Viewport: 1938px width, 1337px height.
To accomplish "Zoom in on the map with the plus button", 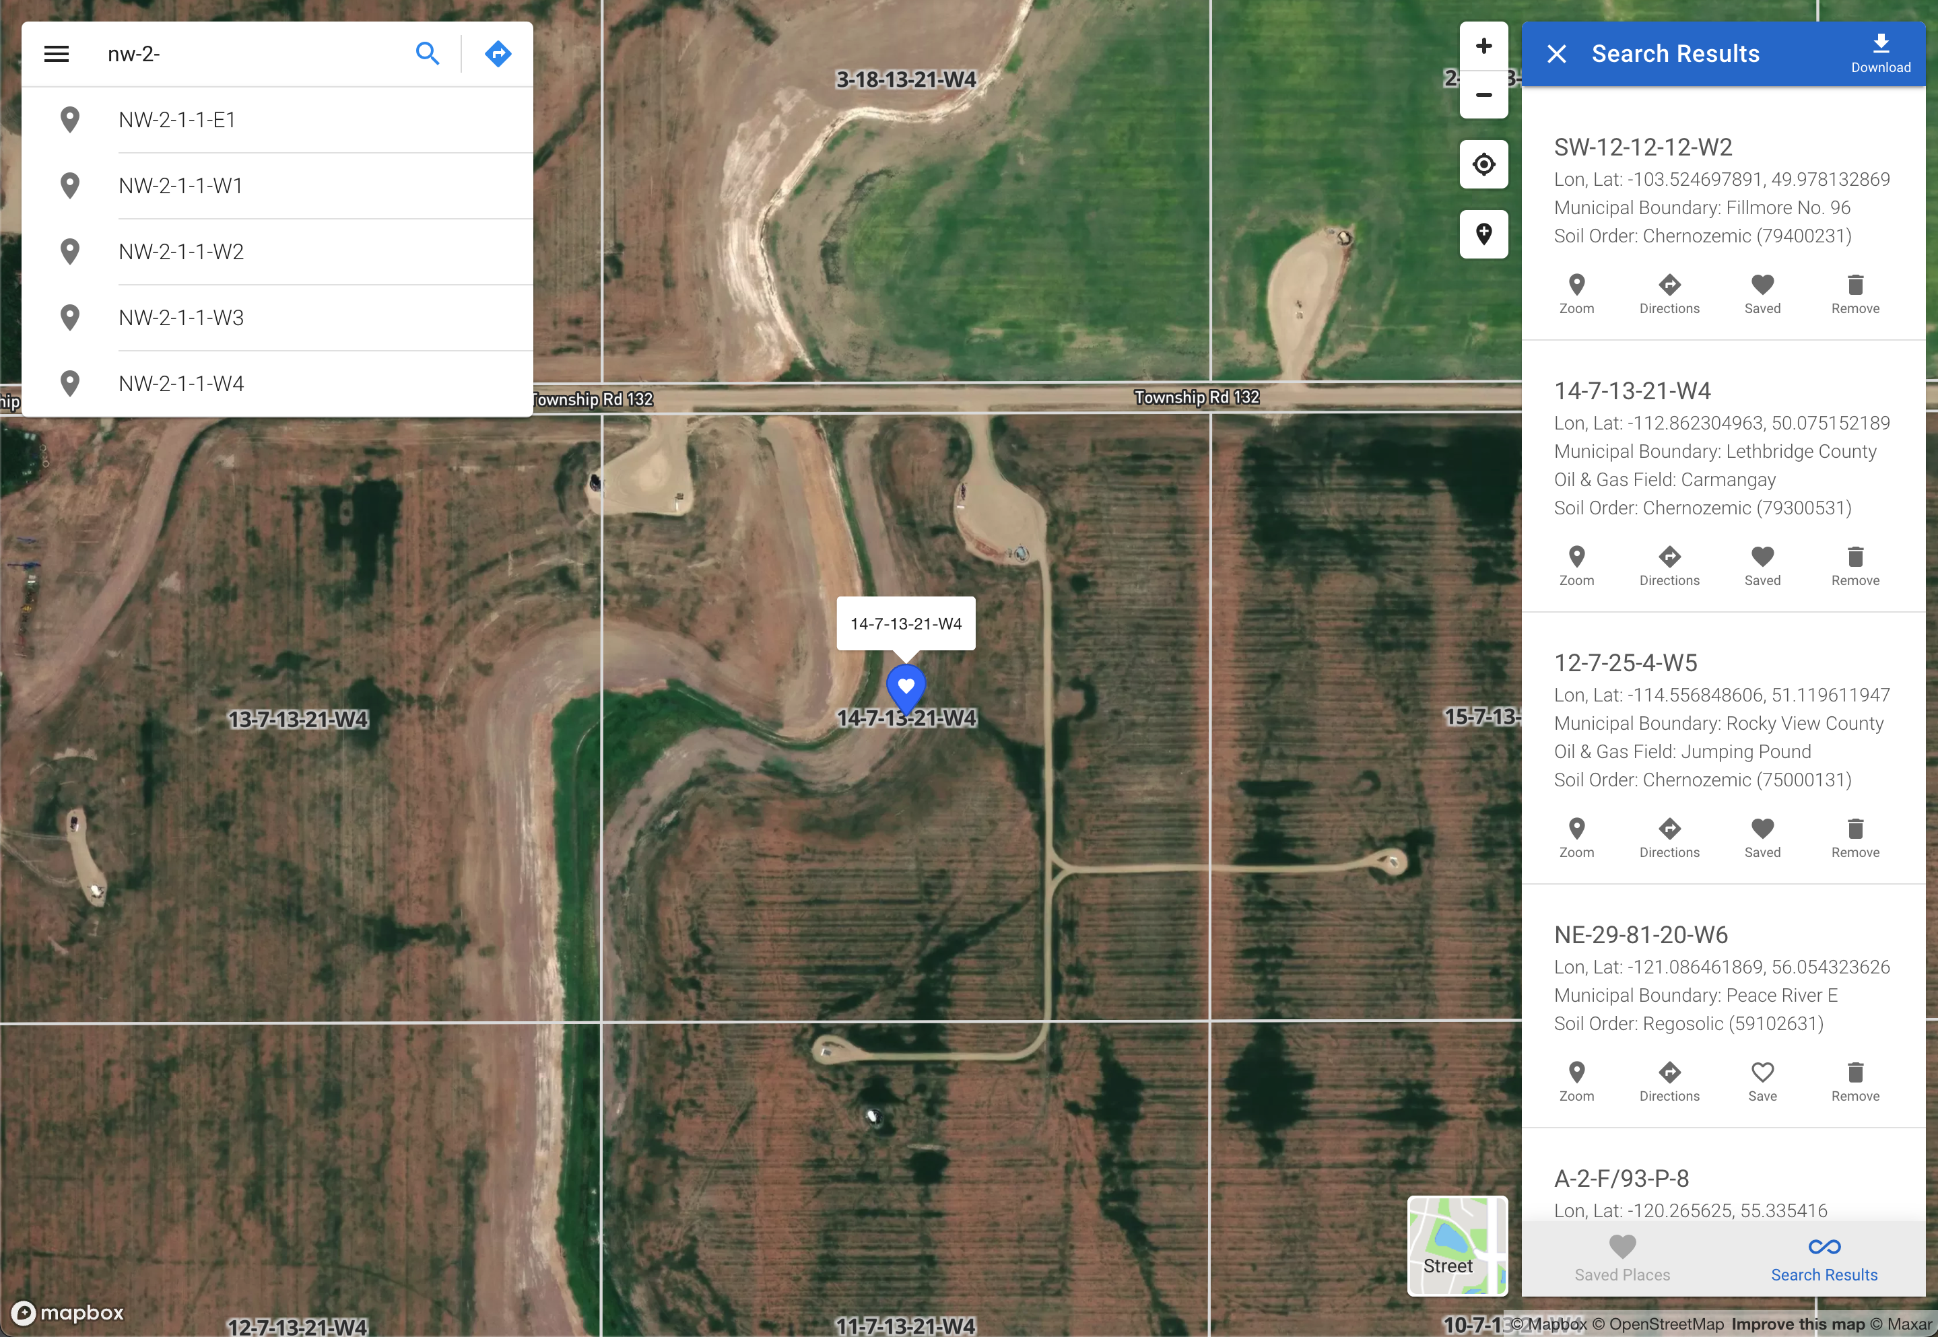I will coord(1483,46).
